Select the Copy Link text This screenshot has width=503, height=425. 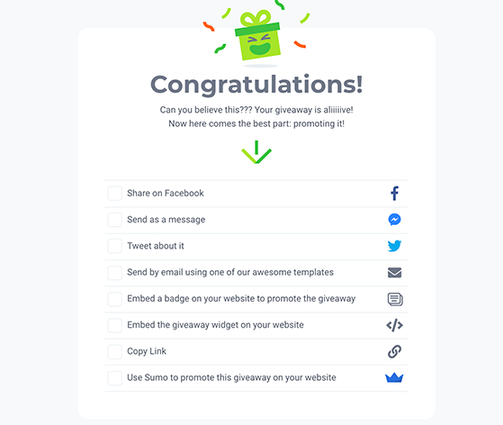coord(147,351)
